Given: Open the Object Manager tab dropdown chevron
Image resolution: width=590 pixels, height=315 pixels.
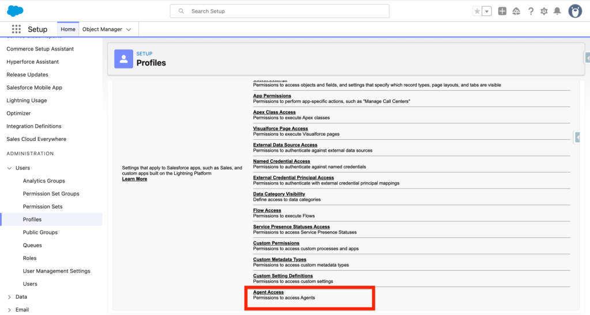Looking at the screenshot, I should [x=128, y=29].
